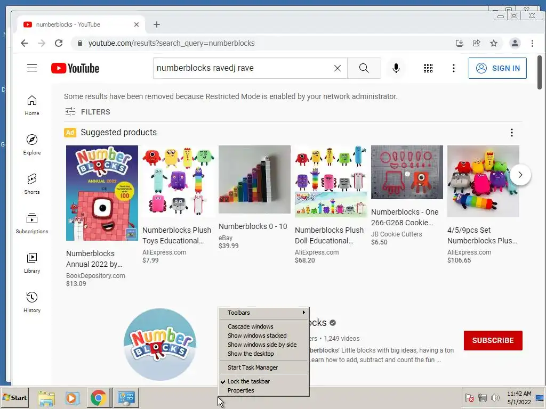546x409 pixels.
Task: Expand the FILTERS options
Action: [x=88, y=112]
